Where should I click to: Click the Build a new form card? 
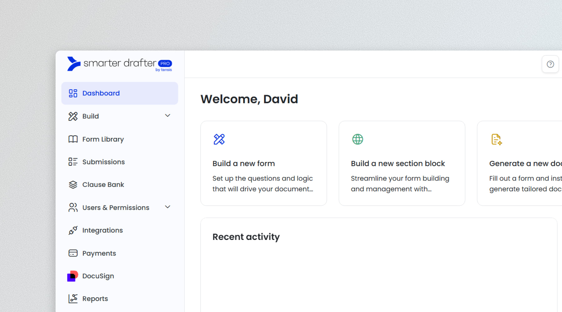point(264,163)
